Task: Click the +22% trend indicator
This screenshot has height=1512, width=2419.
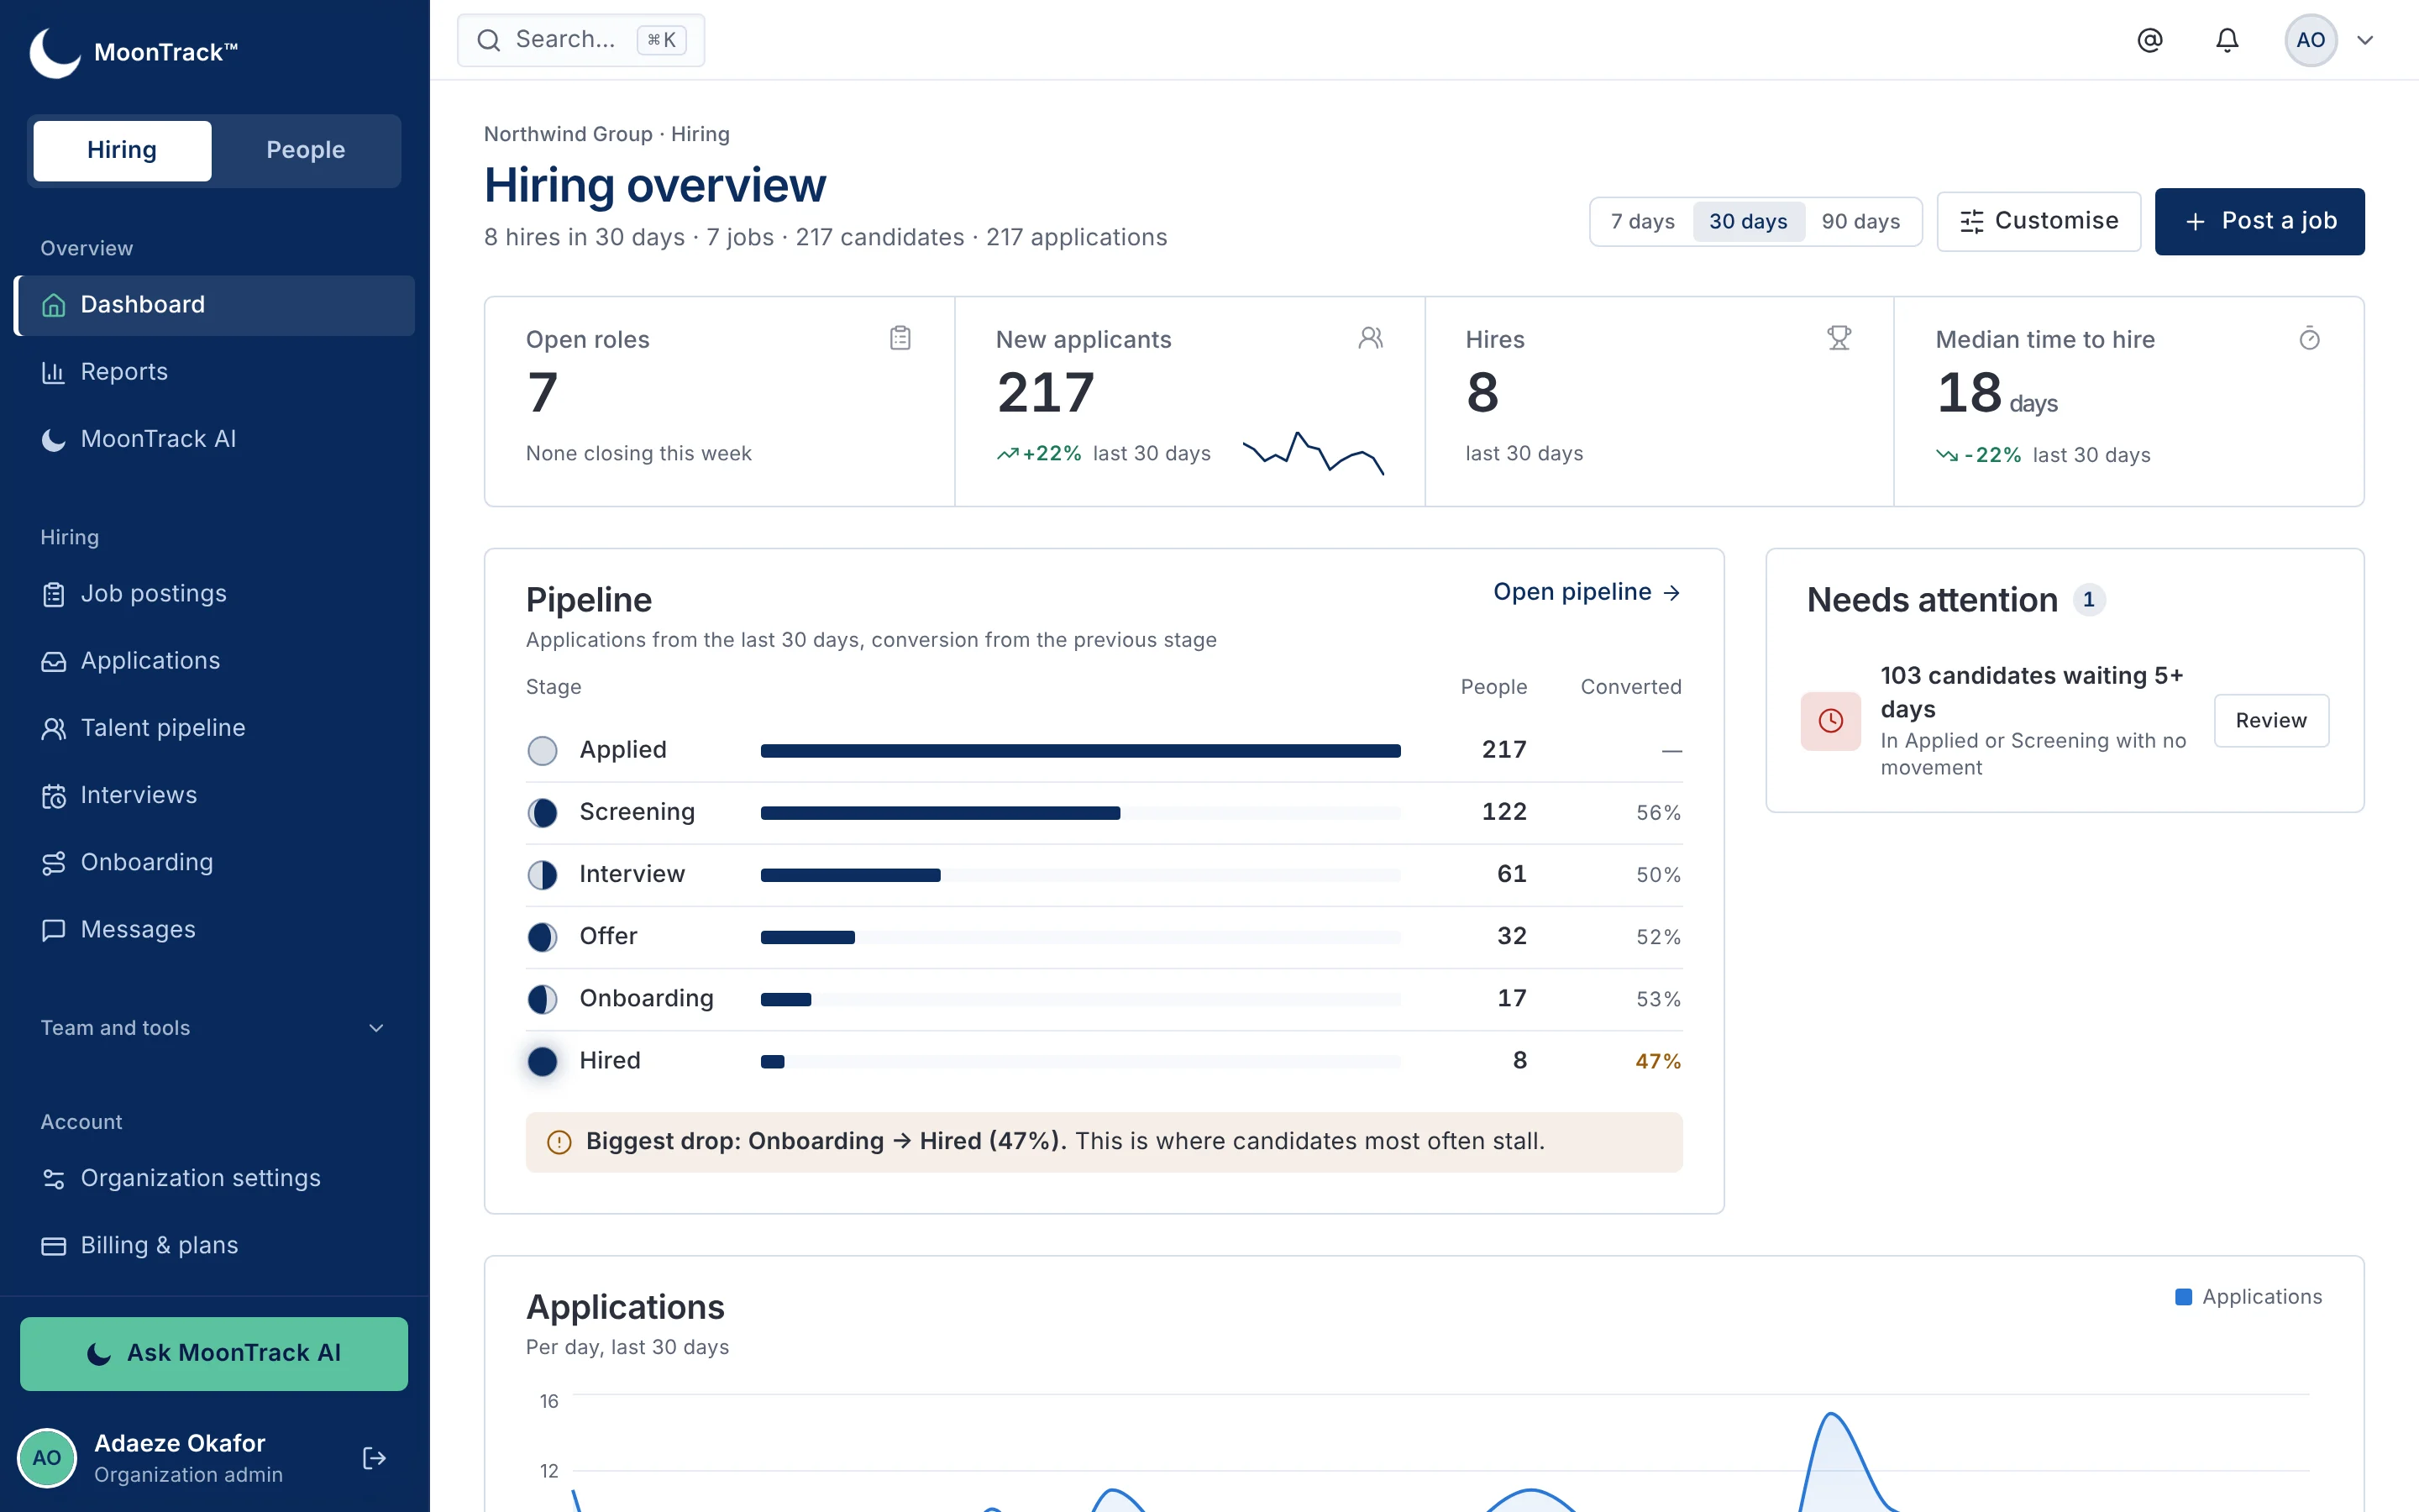Action: (x=1038, y=454)
